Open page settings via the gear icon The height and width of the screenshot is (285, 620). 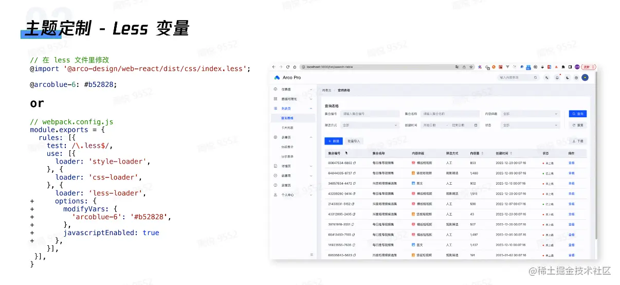pos(576,78)
